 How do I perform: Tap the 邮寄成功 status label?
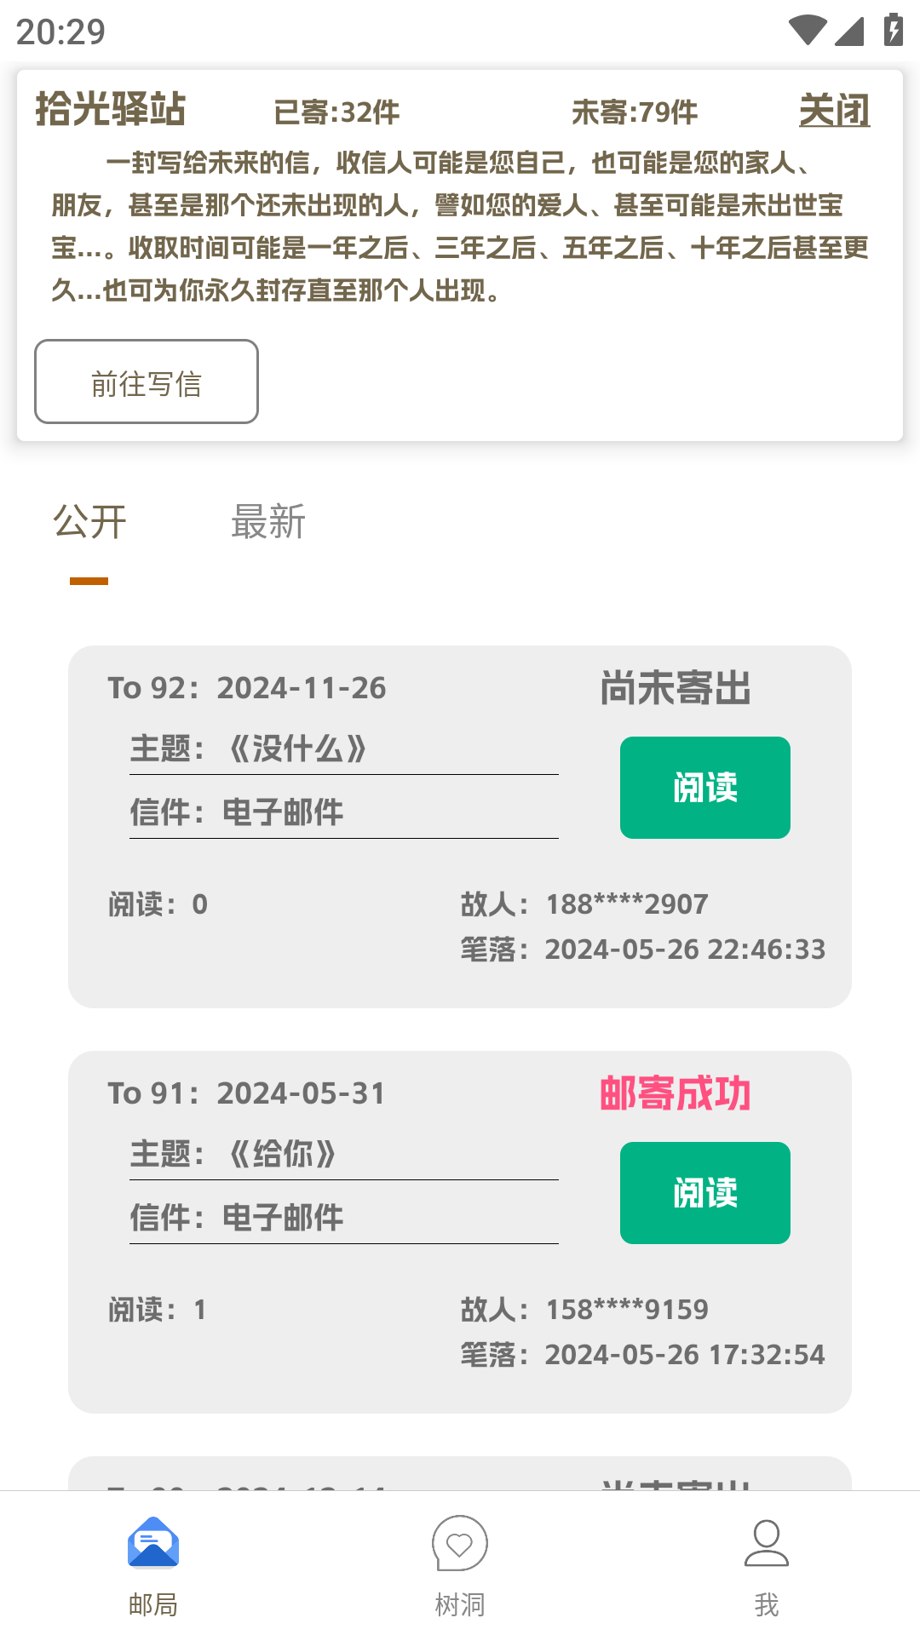click(676, 1093)
